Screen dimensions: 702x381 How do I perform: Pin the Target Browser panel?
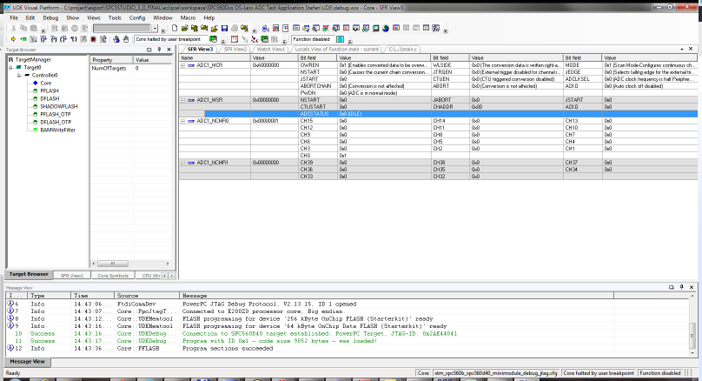(x=159, y=50)
